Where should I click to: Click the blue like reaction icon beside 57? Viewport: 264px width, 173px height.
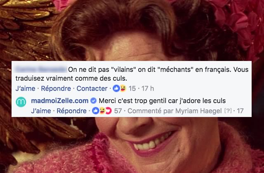click(x=95, y=111)
